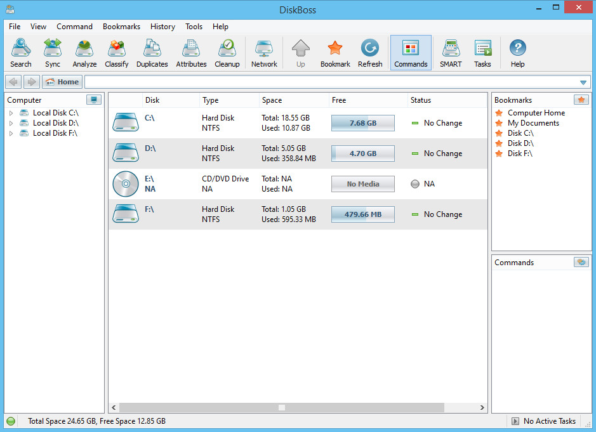The height and width of the screenshot is (432, 596).
Task: Open the Tasks toolbar button
Action: click(x=482, y=53)
